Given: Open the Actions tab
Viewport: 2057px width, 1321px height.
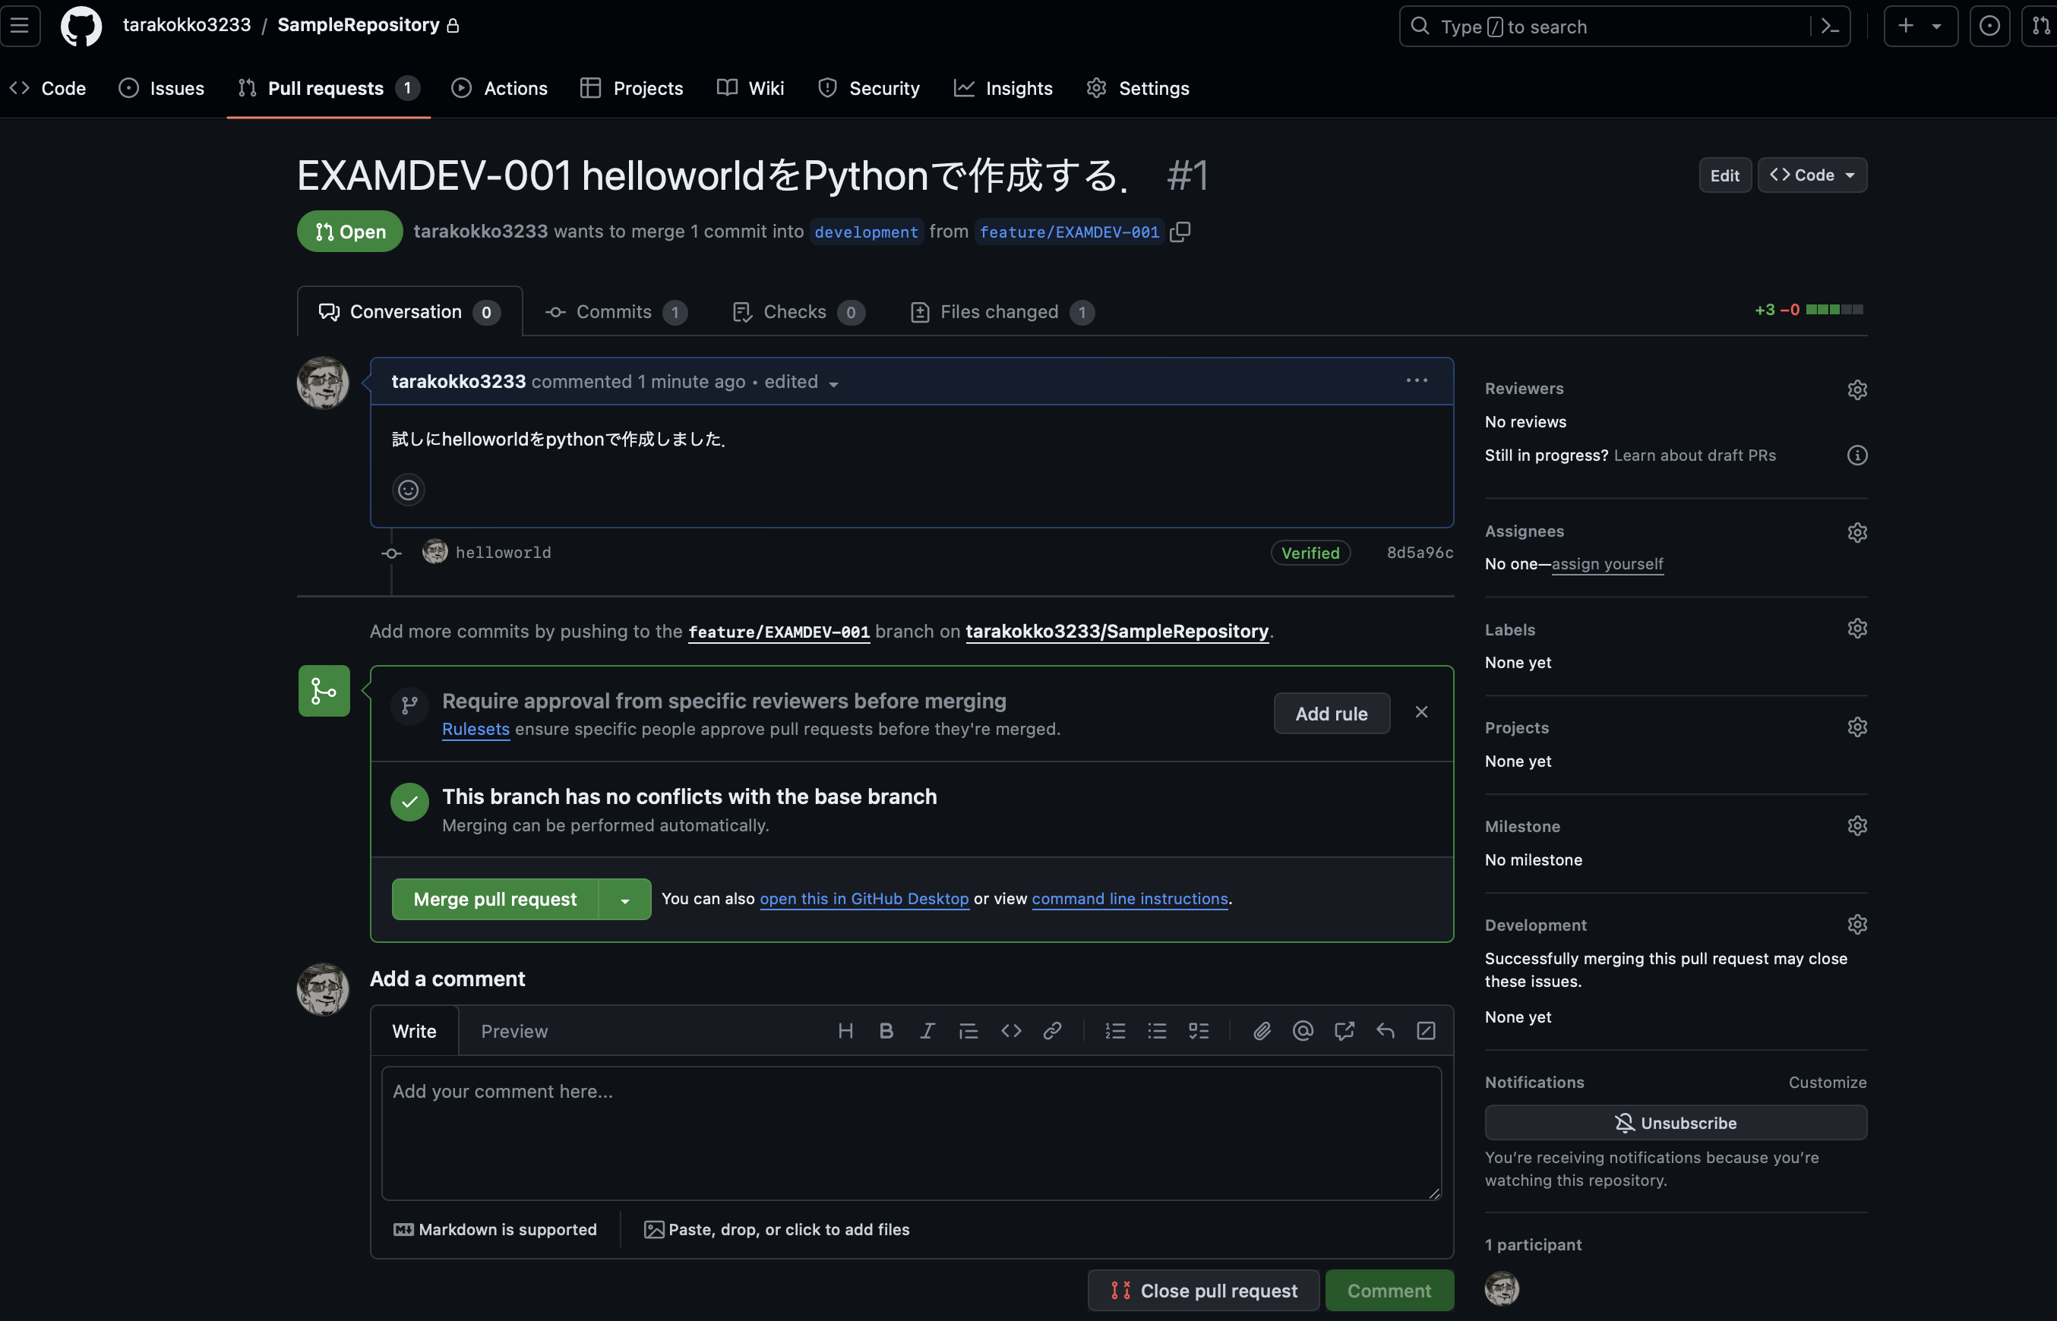Looking at the screenshot, I should tap(500, 87).
